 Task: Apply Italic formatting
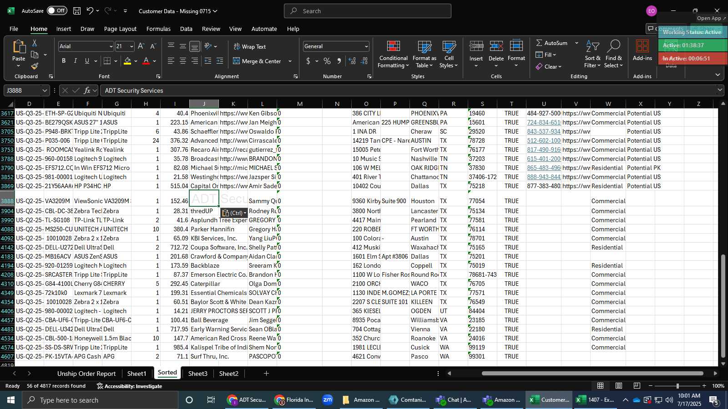[75, 61]
